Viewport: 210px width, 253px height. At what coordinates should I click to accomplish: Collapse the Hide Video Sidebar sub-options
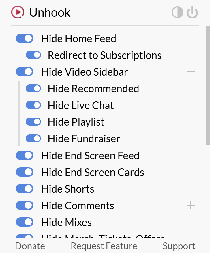(x=191, y=72)
